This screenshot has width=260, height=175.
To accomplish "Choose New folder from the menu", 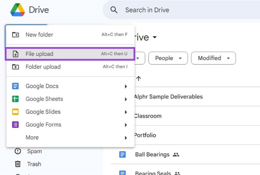I will [x=70, y=35].
